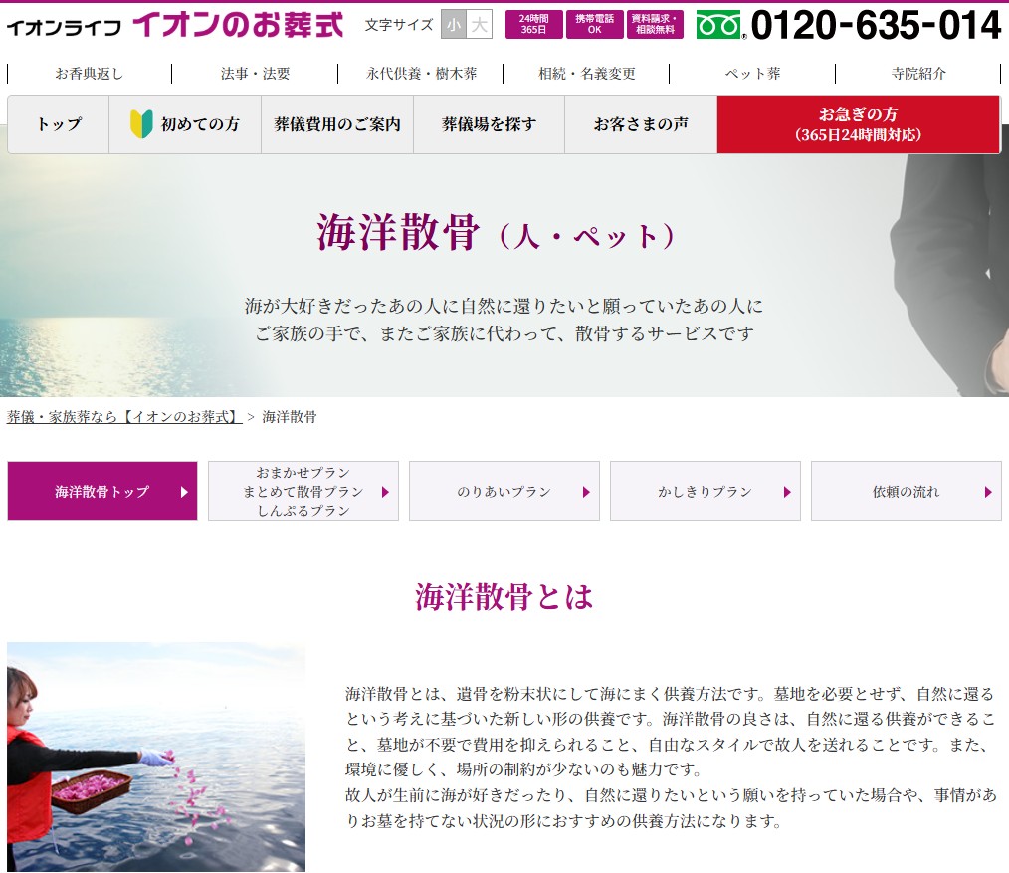Click arrow on のりあいプラン button
This screenshot has width=1009, height=873.
[x=586, y=492]
